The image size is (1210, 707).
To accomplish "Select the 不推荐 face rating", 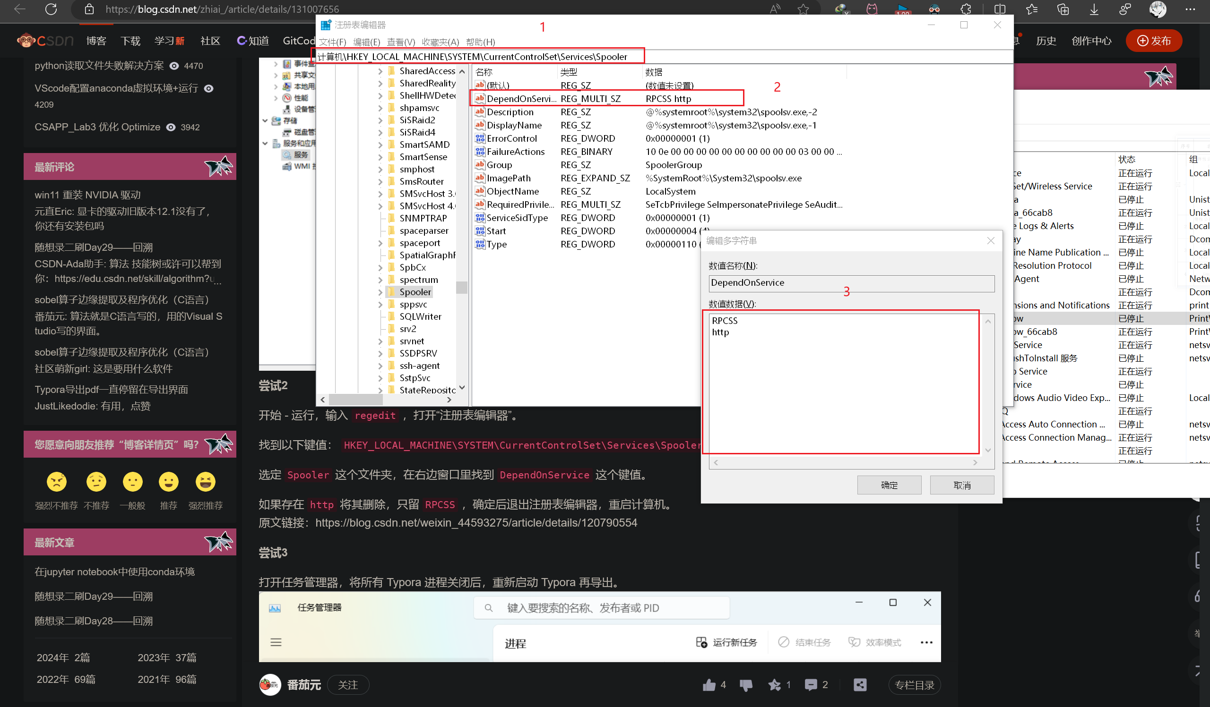I will [x=96, y=482].
